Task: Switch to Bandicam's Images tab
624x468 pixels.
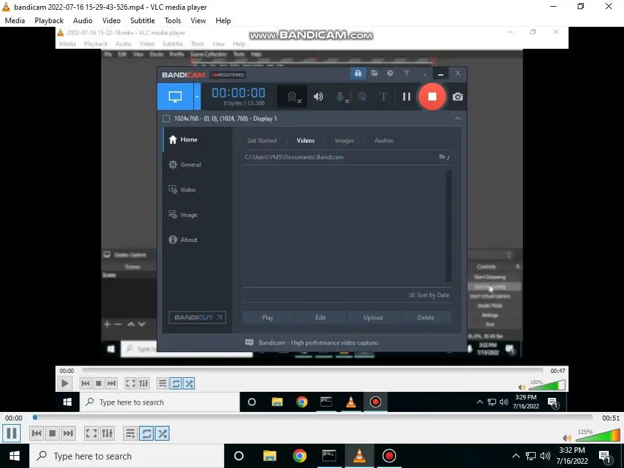Action: tap(344, 141)
